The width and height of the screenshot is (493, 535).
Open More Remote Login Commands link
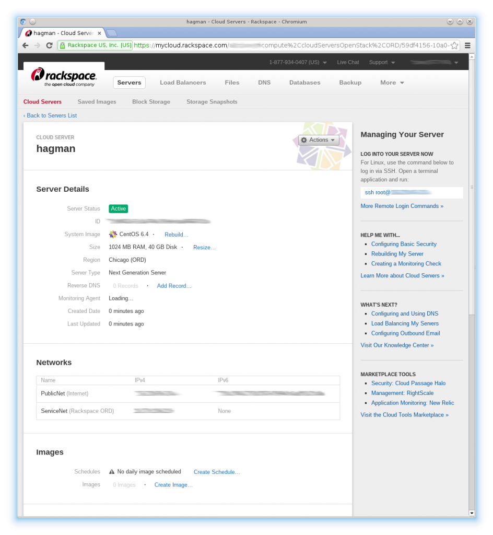click(x=402, y=206)
